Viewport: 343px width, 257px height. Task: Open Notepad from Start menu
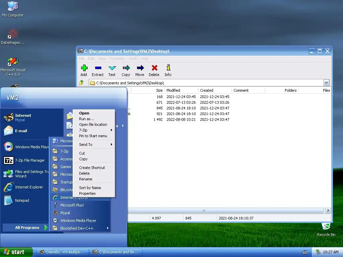coord(17,200)
